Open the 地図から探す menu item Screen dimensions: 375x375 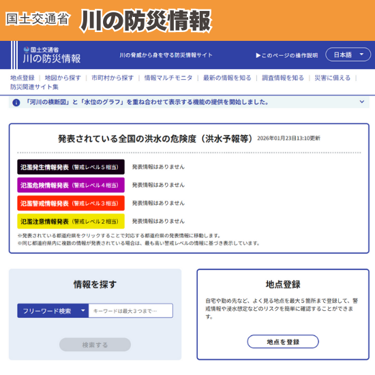coord(63,78)
